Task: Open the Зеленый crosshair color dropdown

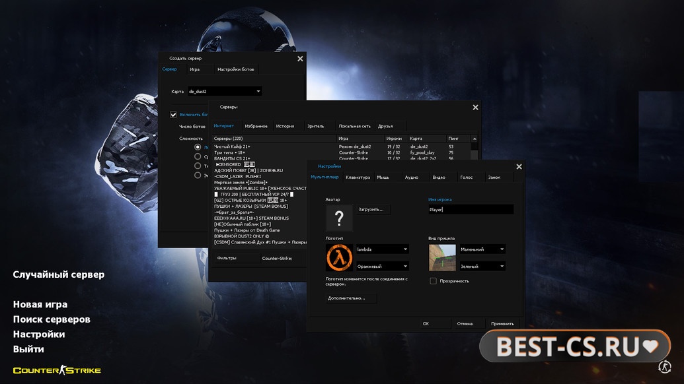Action: (482, 266)
